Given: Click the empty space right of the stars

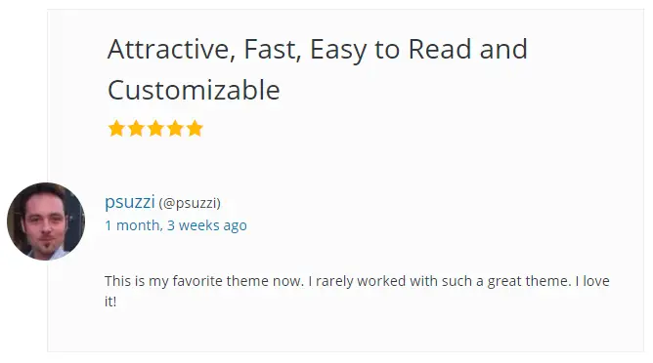Looking at the screenshot, I should click(x=416, y=129).
